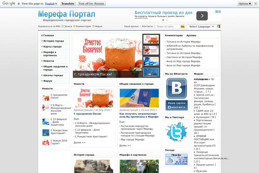
Task: Close the Google translate bar
Action: pyautogui.click(x=256, y=3)
